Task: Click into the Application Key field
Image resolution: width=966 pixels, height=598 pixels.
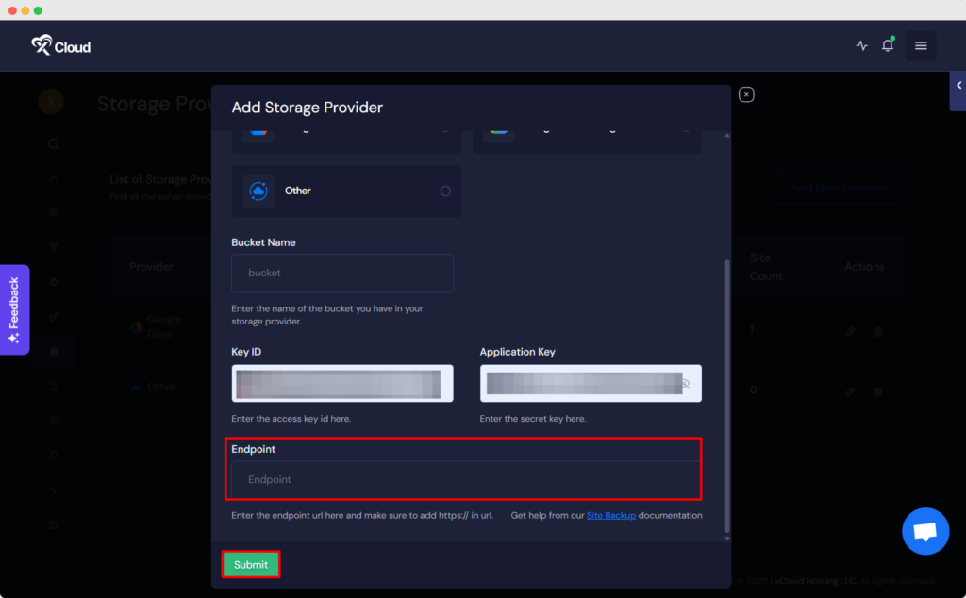Action: [x=580, y=384]
